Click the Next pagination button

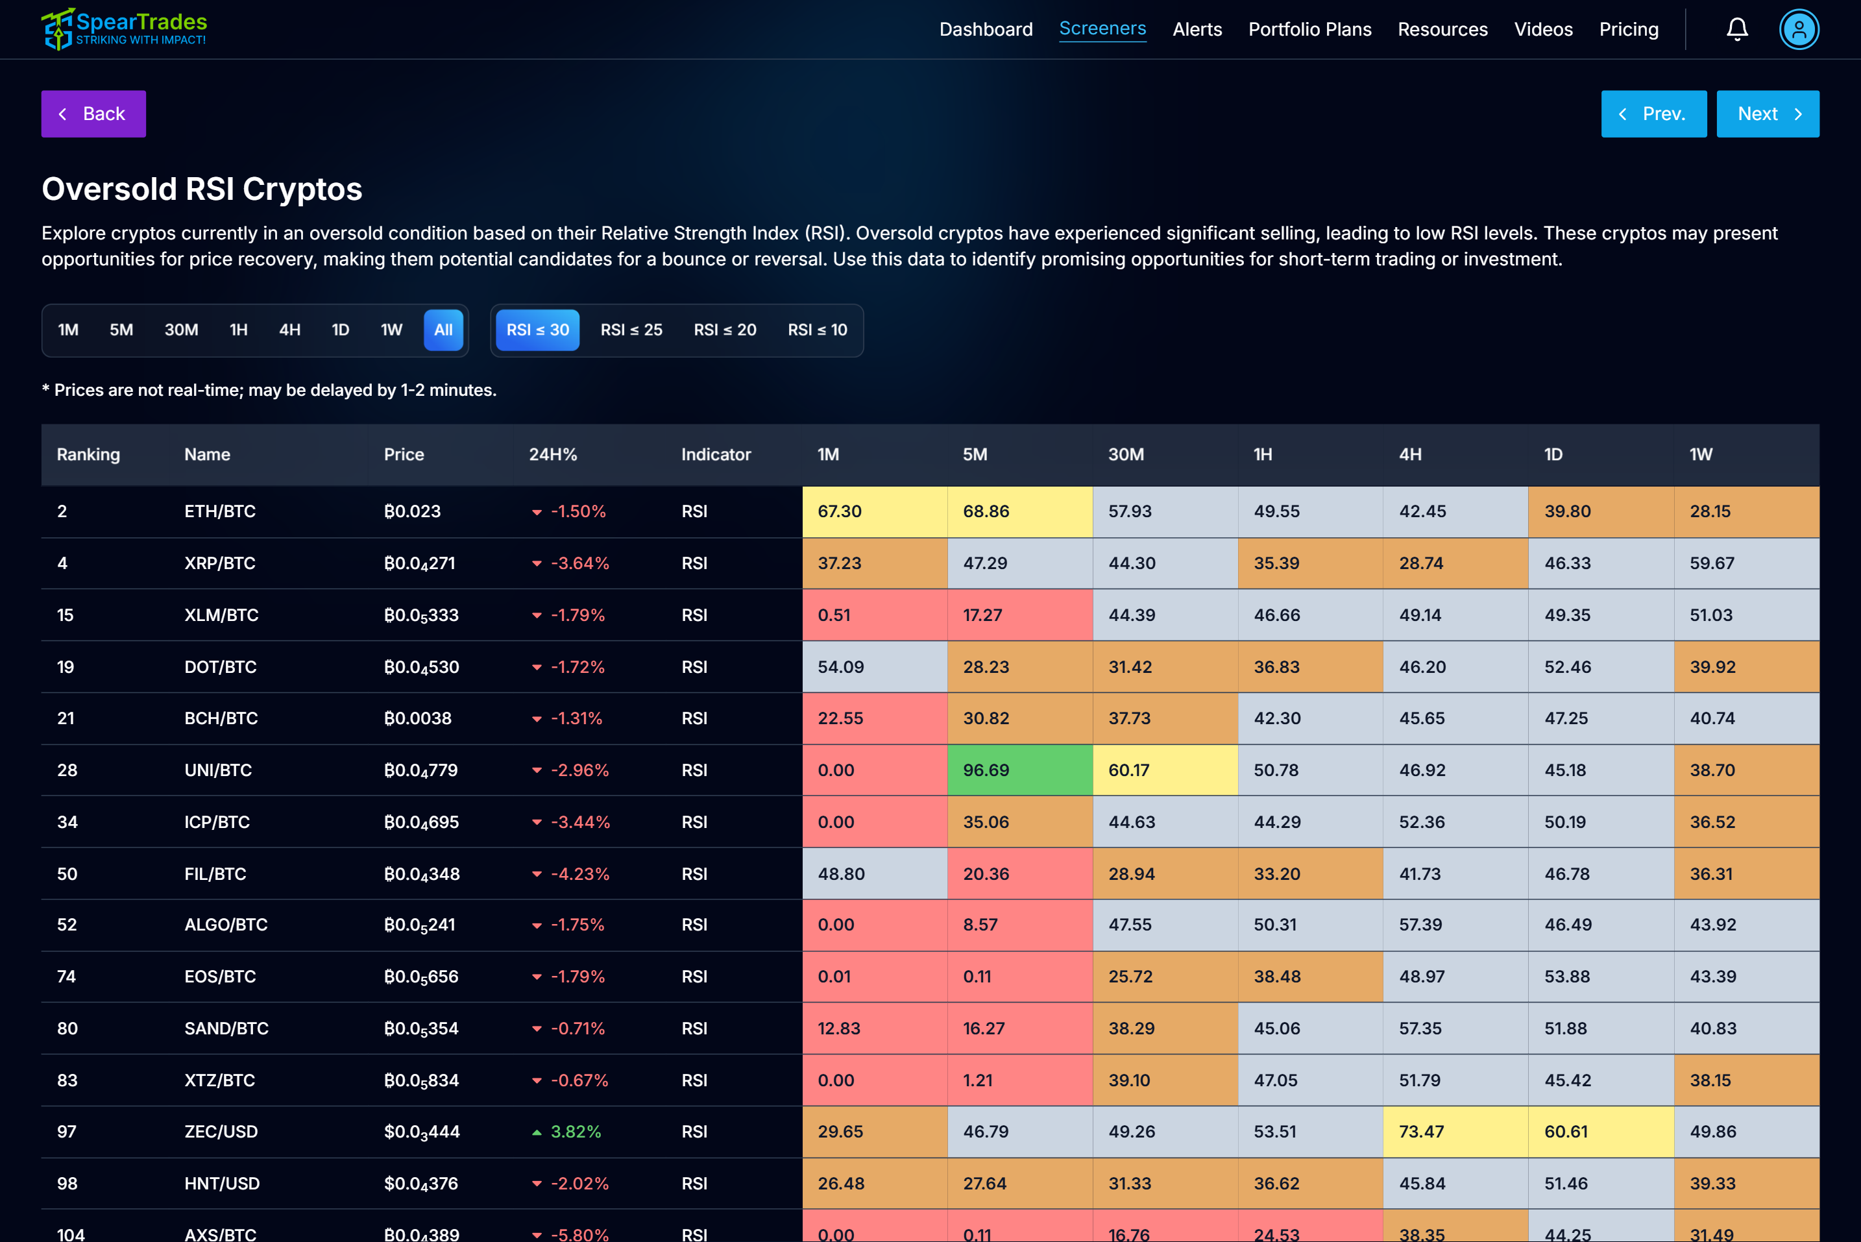(x=1768, y=114)
